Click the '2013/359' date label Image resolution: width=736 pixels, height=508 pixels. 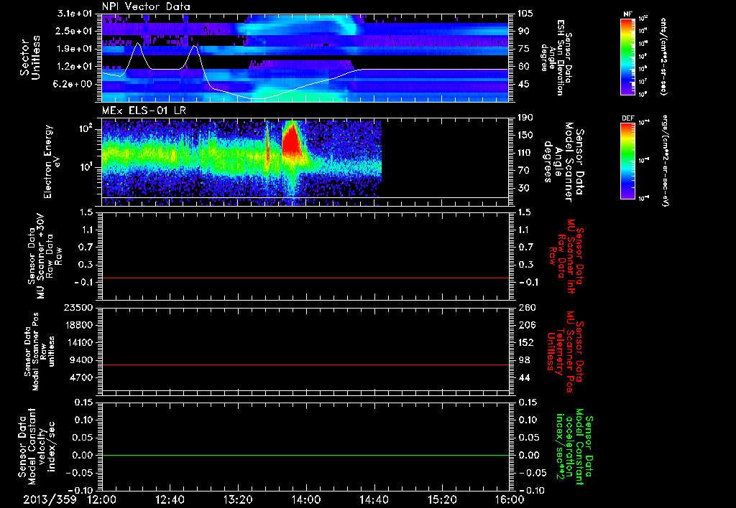(50, 499)
